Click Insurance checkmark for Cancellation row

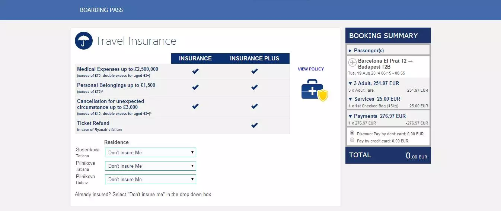(195, 106)
